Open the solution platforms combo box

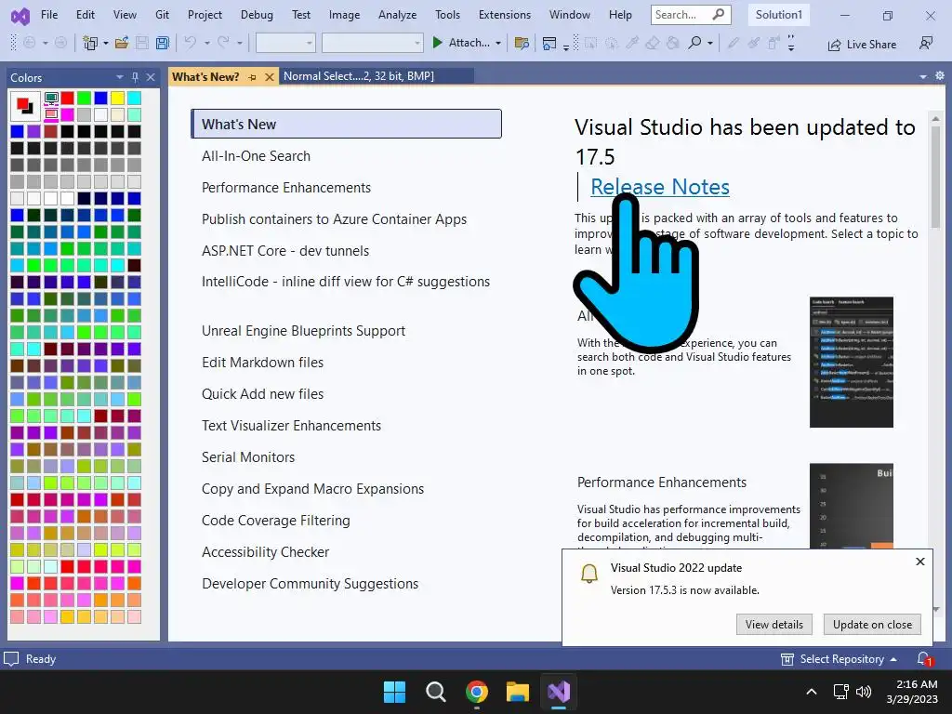click(372, 43)
